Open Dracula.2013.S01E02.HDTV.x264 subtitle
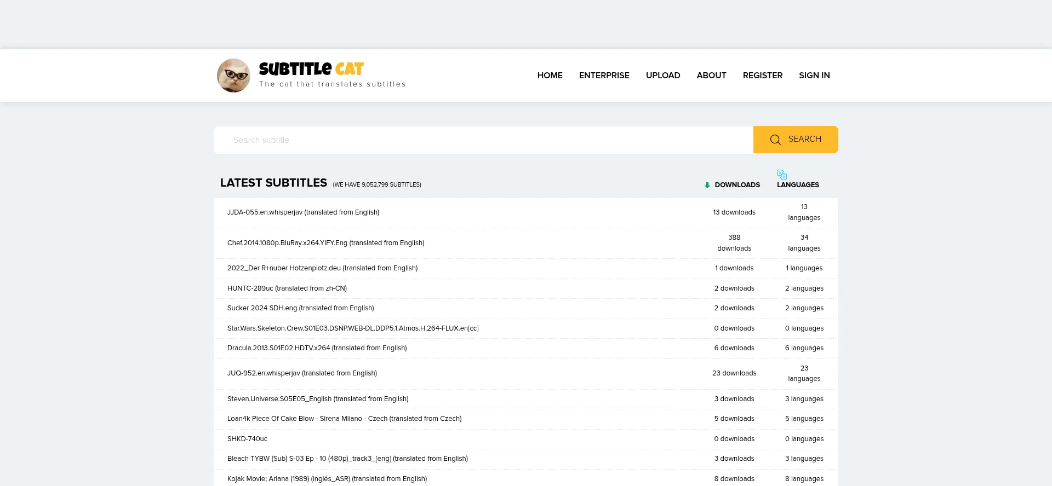 317,348
